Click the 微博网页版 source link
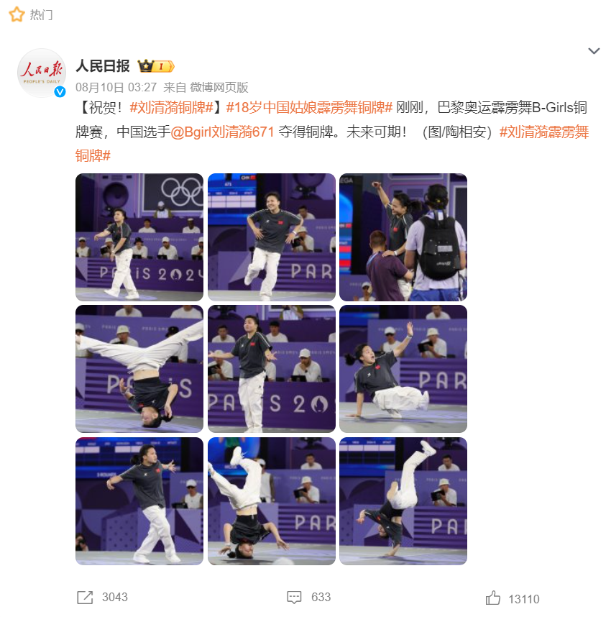 click(x=219, y=87)
